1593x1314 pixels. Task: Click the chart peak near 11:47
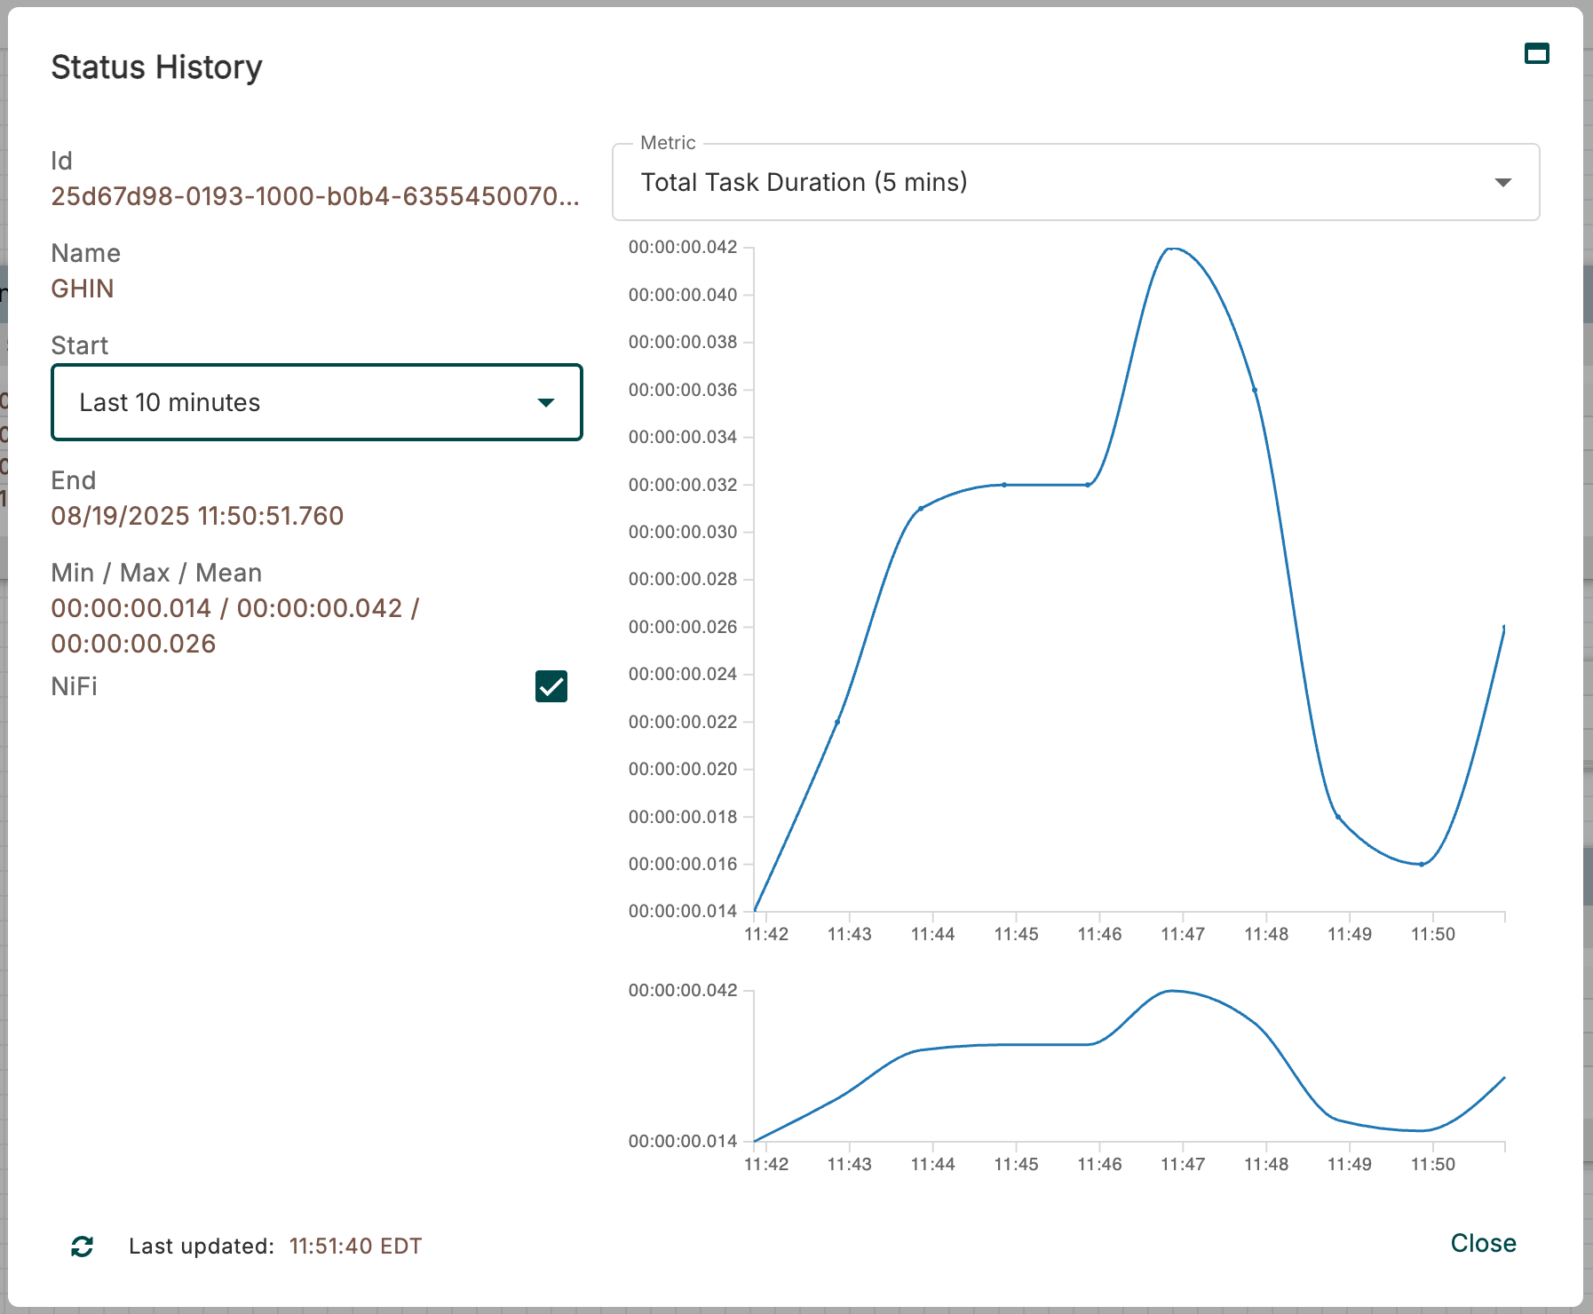pyautogui.click(x=1172, y=249)
